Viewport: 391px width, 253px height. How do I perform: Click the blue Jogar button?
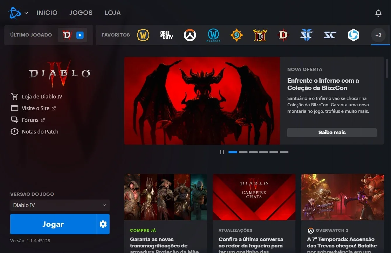pos(53,224)
